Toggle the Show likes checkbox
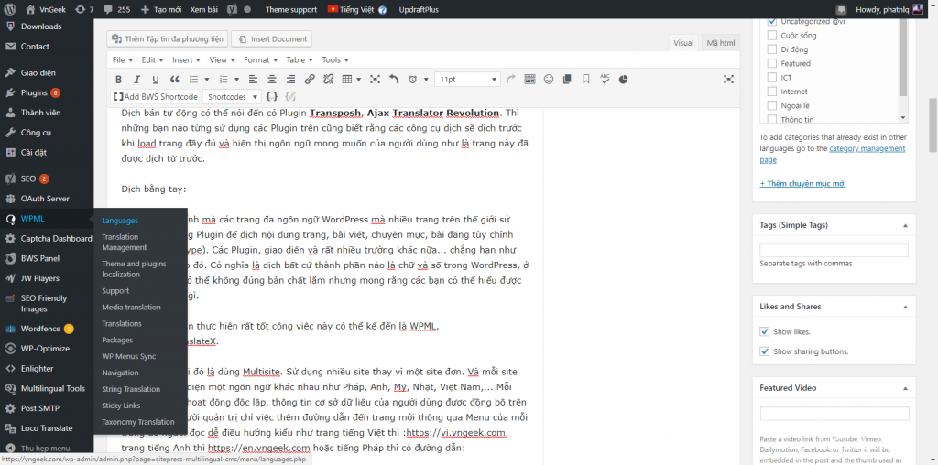Screen dimensions: 938x465 764,331
